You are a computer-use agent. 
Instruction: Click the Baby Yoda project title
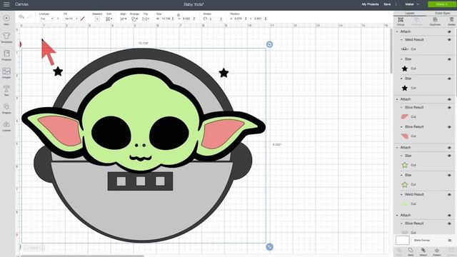[194, 4]
